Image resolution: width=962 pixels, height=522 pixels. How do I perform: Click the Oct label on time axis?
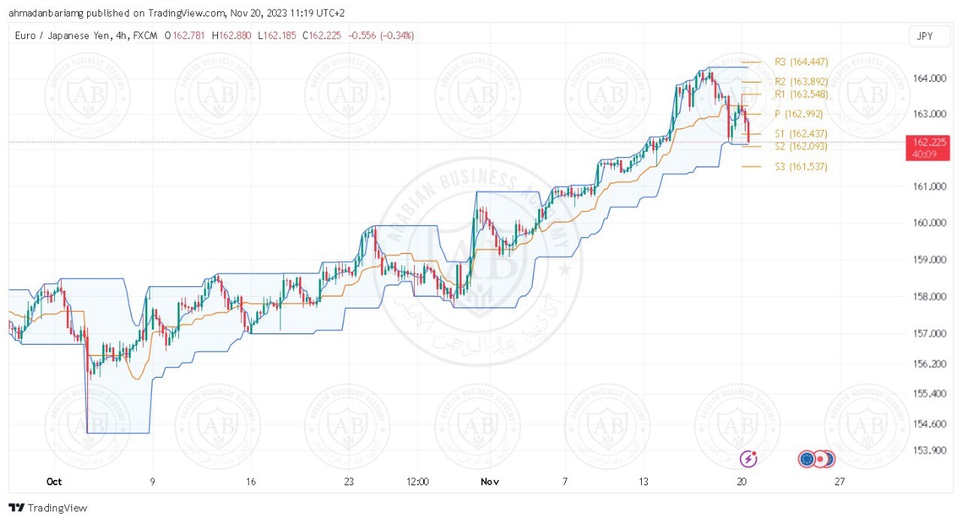tap(53, 481)
